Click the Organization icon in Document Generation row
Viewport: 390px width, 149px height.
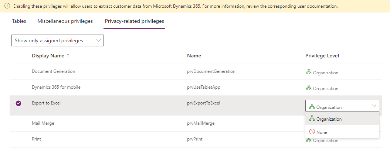point(308,72)
